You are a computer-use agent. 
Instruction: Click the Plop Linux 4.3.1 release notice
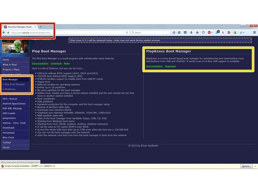(x=160, y=40)
